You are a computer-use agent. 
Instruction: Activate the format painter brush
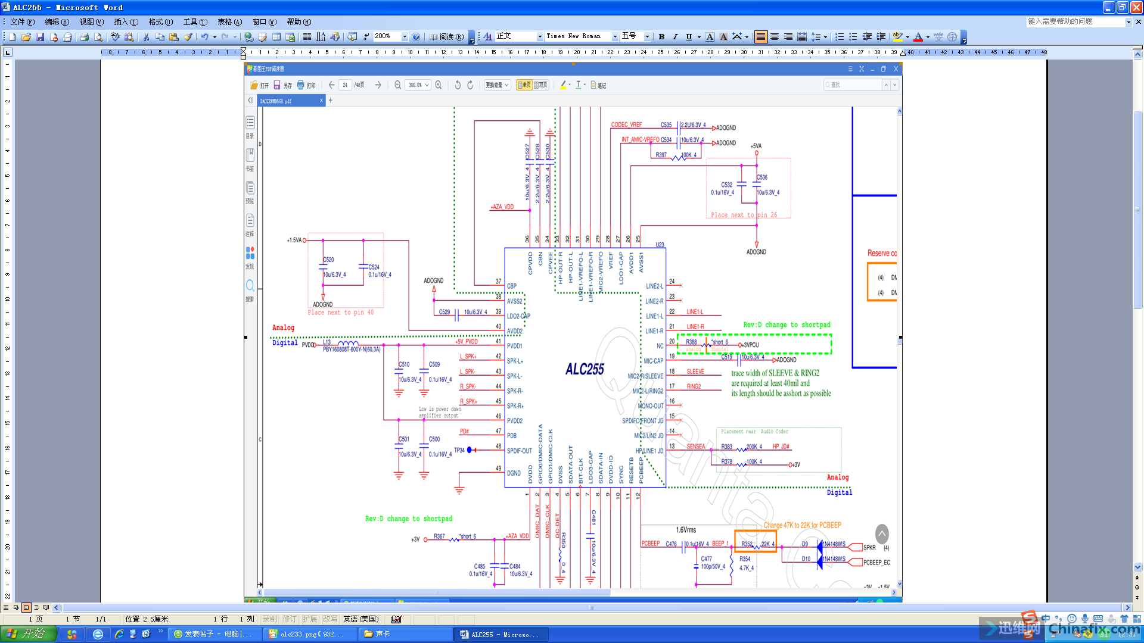pos(188,37)
